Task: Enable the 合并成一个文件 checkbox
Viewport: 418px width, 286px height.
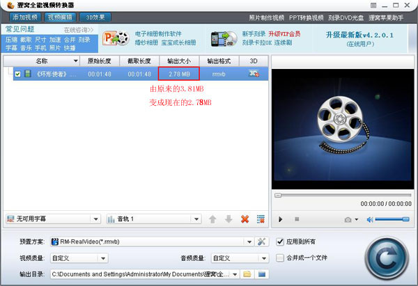Action: pyautogui.click(x=280, y=257)
